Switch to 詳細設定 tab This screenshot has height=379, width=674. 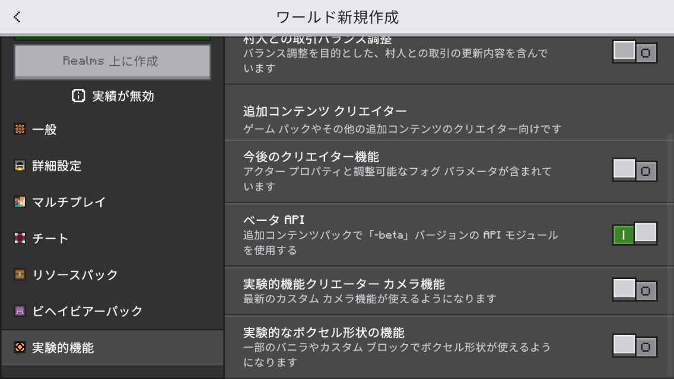113,166
